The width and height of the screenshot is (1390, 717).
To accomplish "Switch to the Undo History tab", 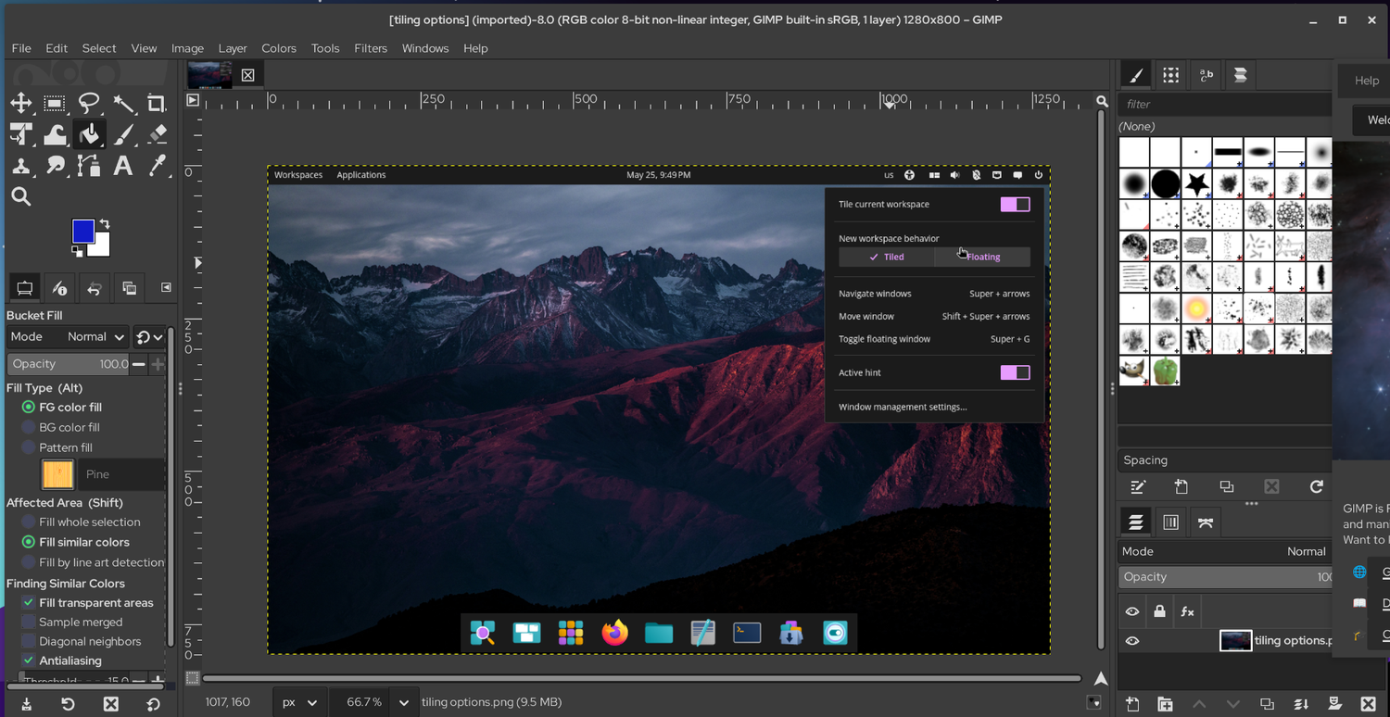I will [x=94, y=288].
